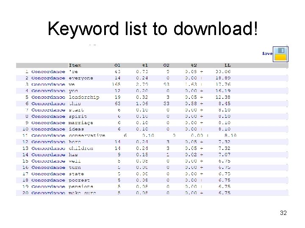Viewport: 305px width, 228px height.
Task: Click LL value 12.38 for leadership
Action: click(223, 98)
